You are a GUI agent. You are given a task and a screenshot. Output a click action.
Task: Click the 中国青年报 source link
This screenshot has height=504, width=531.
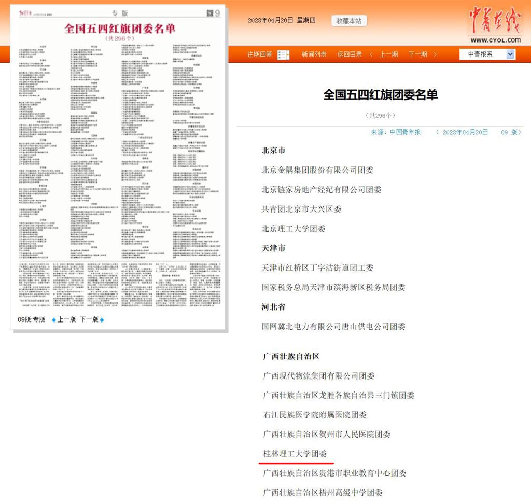tap(406, 132)
